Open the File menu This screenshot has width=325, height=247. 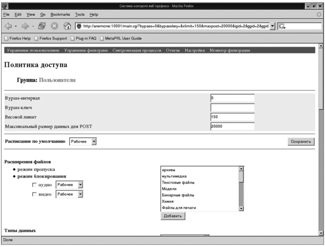pyautogui.click(x=6, y=15)
